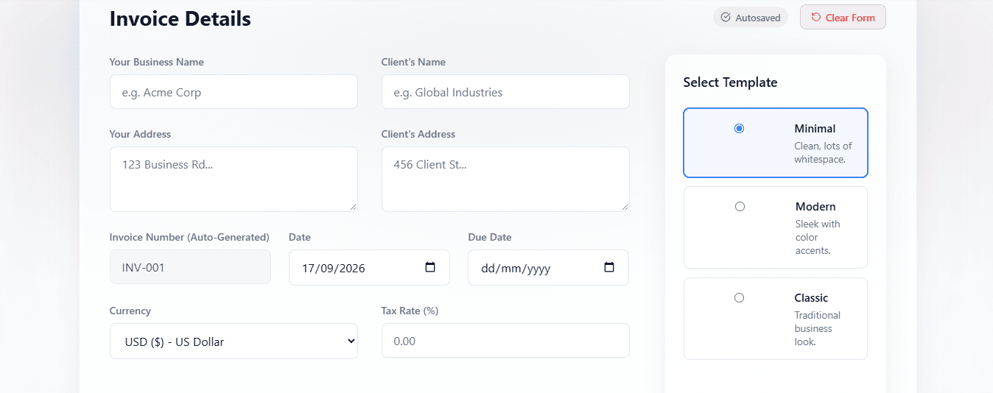
Task: Click the Clear Form button
Action: click(843, 18)
